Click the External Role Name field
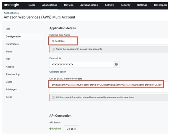Image resolution: width=169 pixels, height=134 pixels. pyautogui.click(x=109, y=41)
